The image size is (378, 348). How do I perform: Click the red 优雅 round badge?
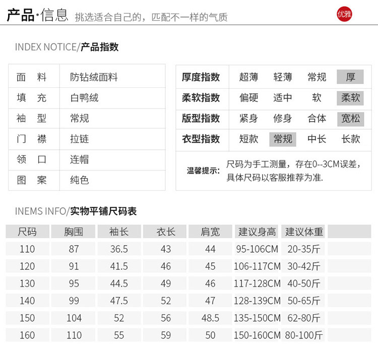(x=344, y=15)
